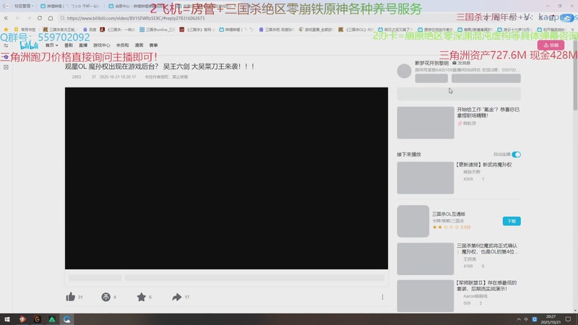
Task: Click the input method indicator in the system tray
Action: pos(526,319)
